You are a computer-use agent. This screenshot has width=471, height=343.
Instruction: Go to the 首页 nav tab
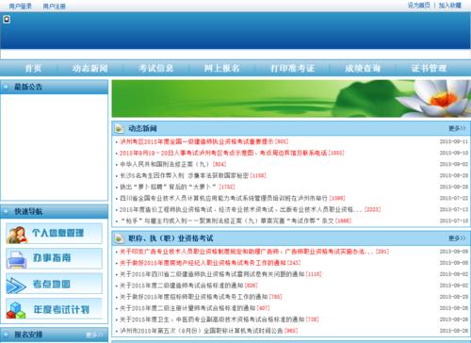(x=33, y=68)
